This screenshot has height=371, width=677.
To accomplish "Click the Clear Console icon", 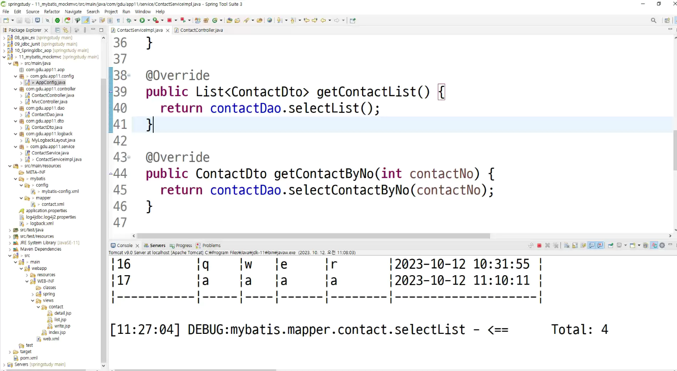I will pos(567,245).
